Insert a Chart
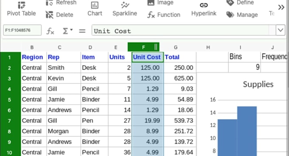The width and height of the screenshot is (289, 156). click(95, 9)
